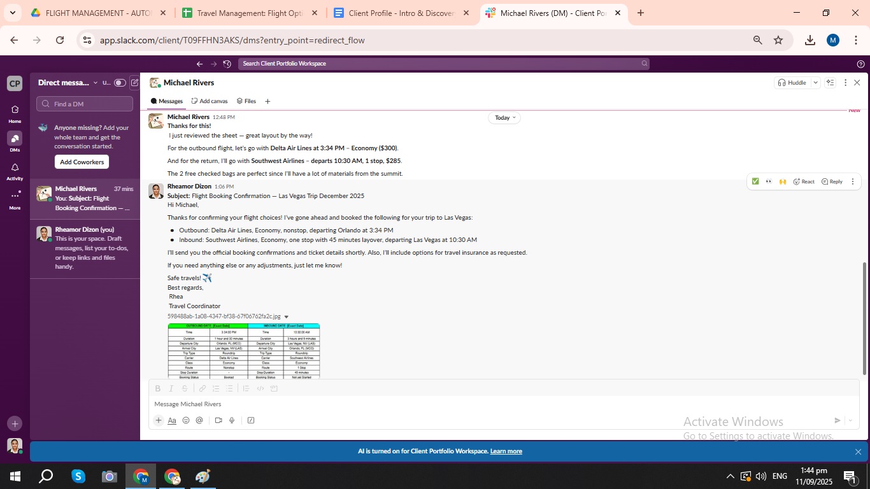Toggle blockquote formatting
Viewport: 870px width, 489px height.
click(246, 388)
